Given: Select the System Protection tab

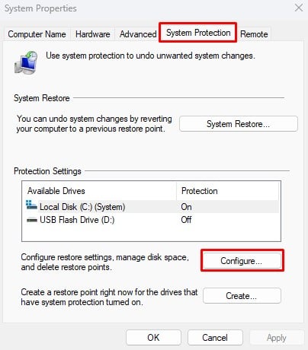Looking at the screenshot, I should pos(198,33).
